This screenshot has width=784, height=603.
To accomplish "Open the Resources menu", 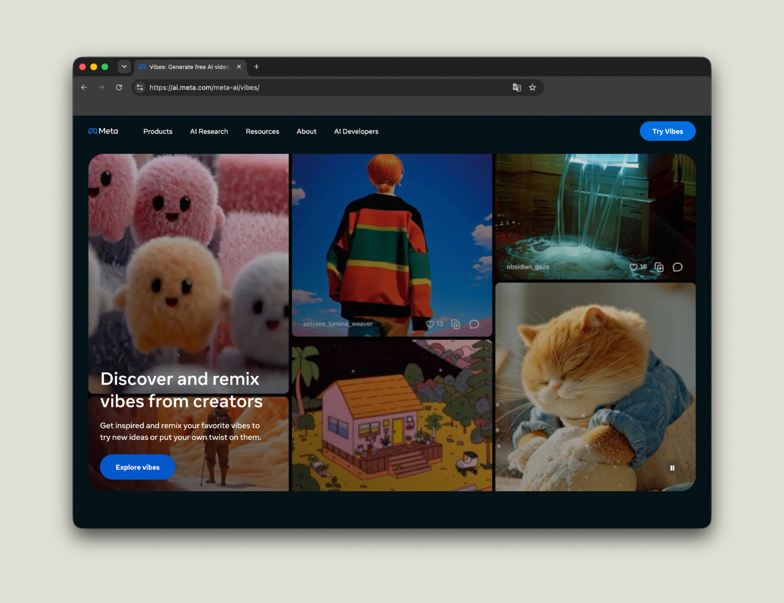I will pyautogui.click(x=263, y=132).
